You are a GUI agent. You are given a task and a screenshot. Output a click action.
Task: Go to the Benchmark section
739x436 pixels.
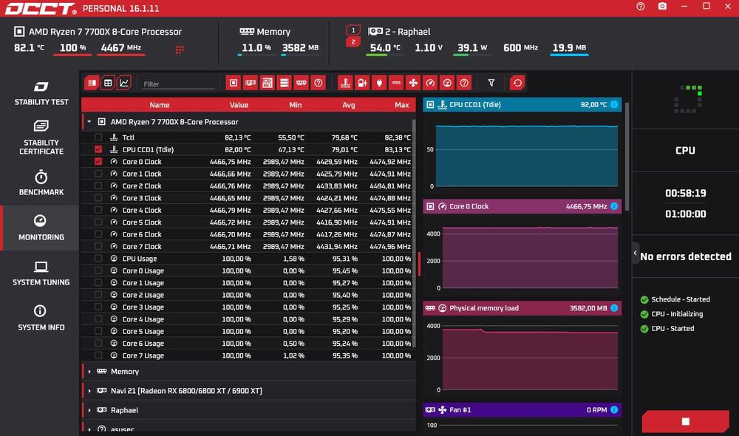point(41,183)
